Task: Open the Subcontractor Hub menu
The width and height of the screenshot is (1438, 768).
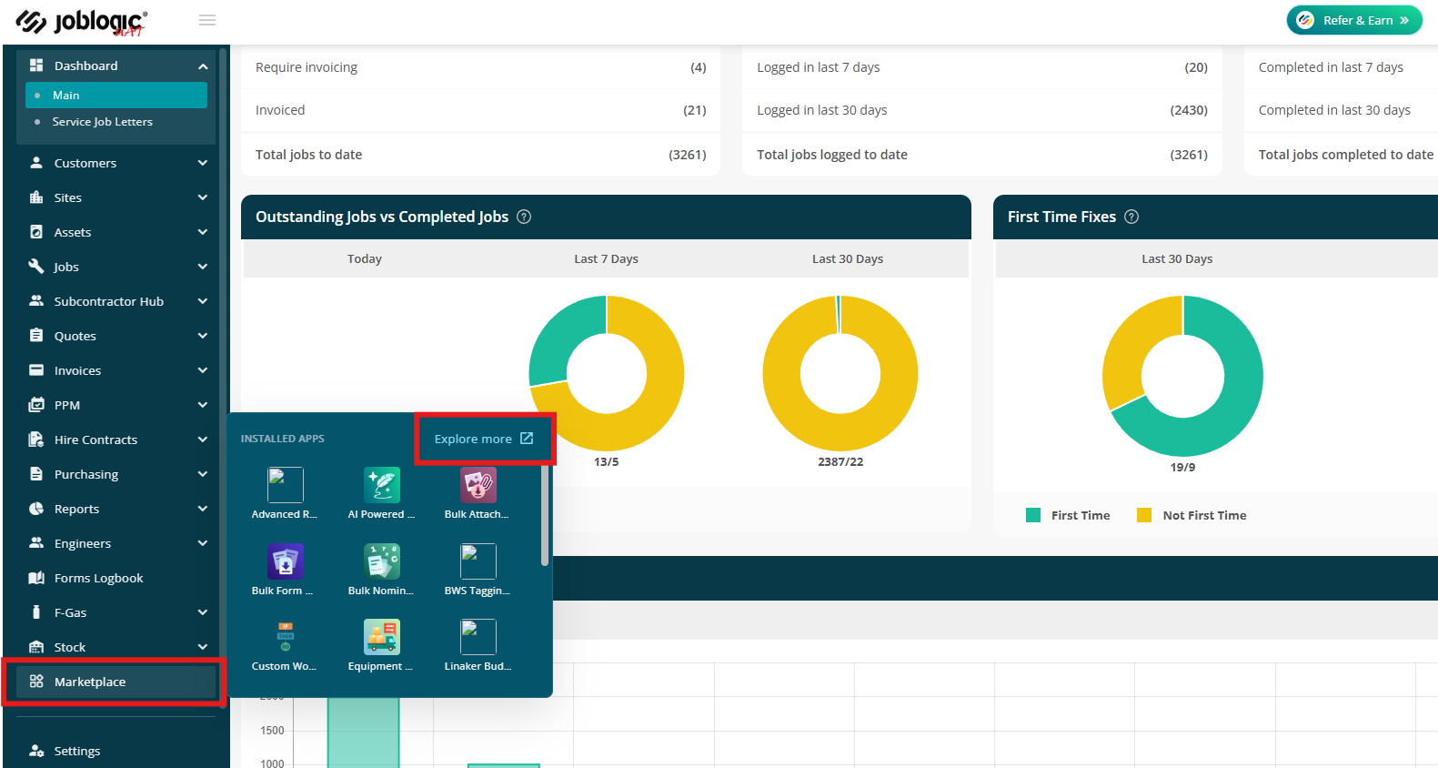Action: tap(116, 301)
